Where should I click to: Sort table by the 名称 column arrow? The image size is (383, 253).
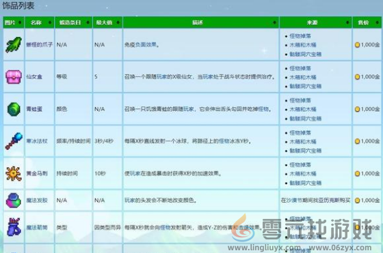(x=50, y=23)
